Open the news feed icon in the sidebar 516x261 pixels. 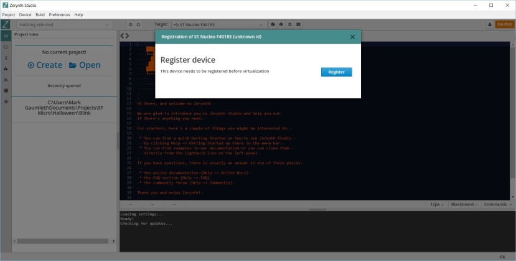pyautogui.click(x=6, y=80)
